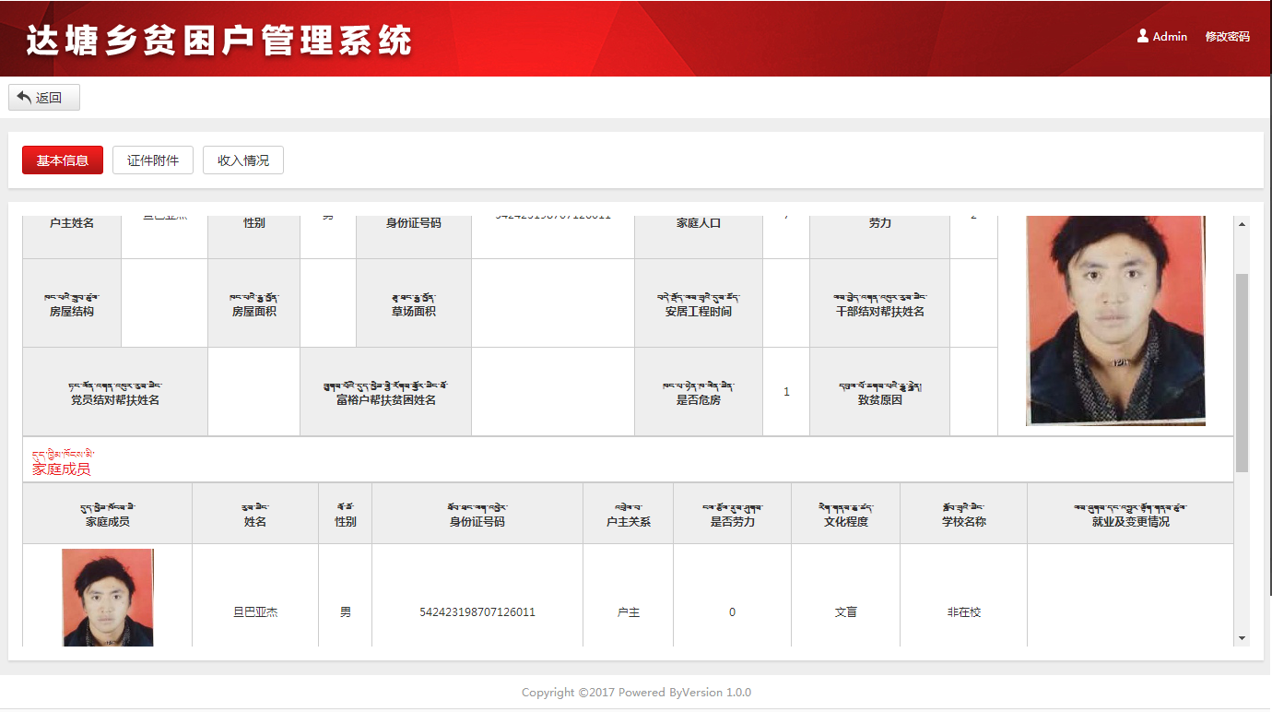Click the 修改密码 link
1272x712 pixels.
coord(1227,37)
